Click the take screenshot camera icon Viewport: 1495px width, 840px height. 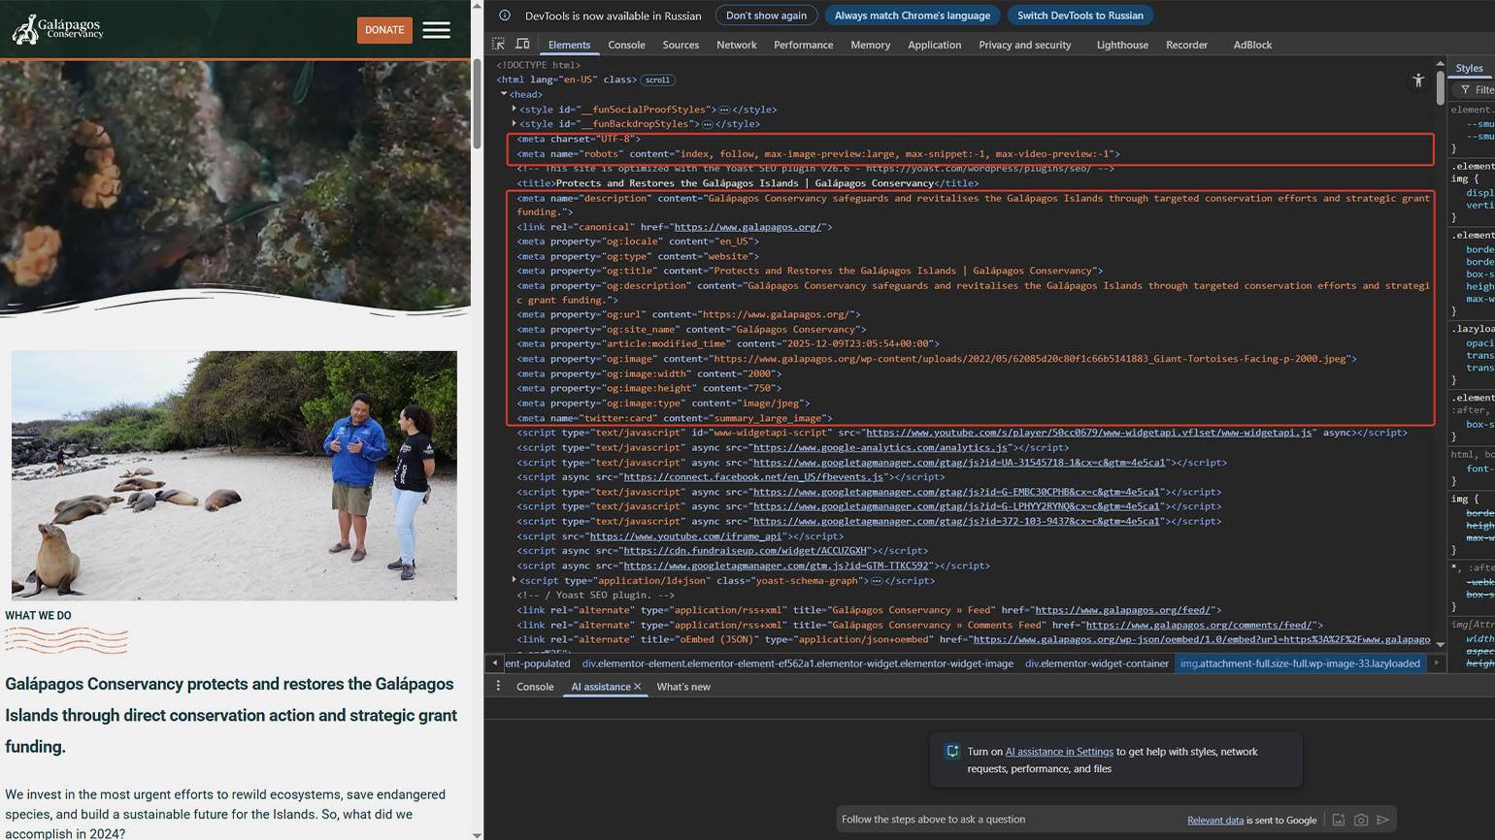click(1361, 820)
